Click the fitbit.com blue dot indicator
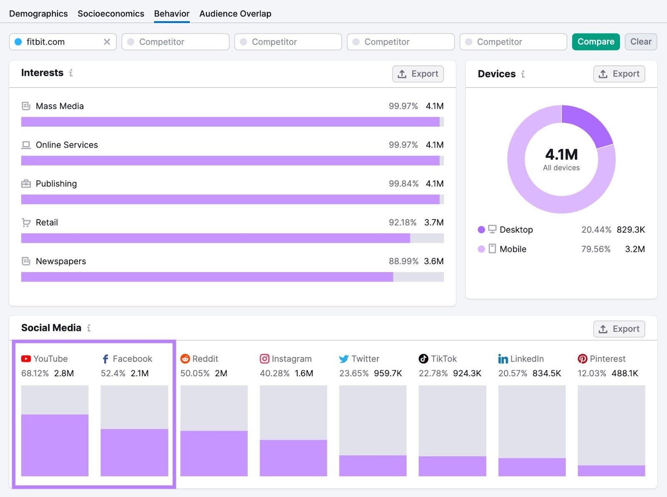Screen dimensions: 667x497 click(18, 42)
